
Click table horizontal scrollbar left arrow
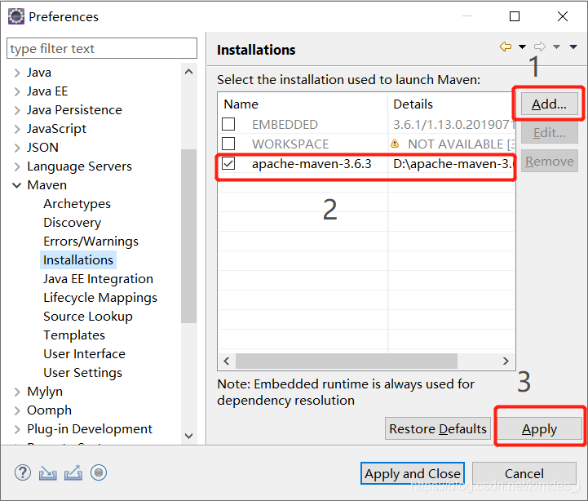227,361
